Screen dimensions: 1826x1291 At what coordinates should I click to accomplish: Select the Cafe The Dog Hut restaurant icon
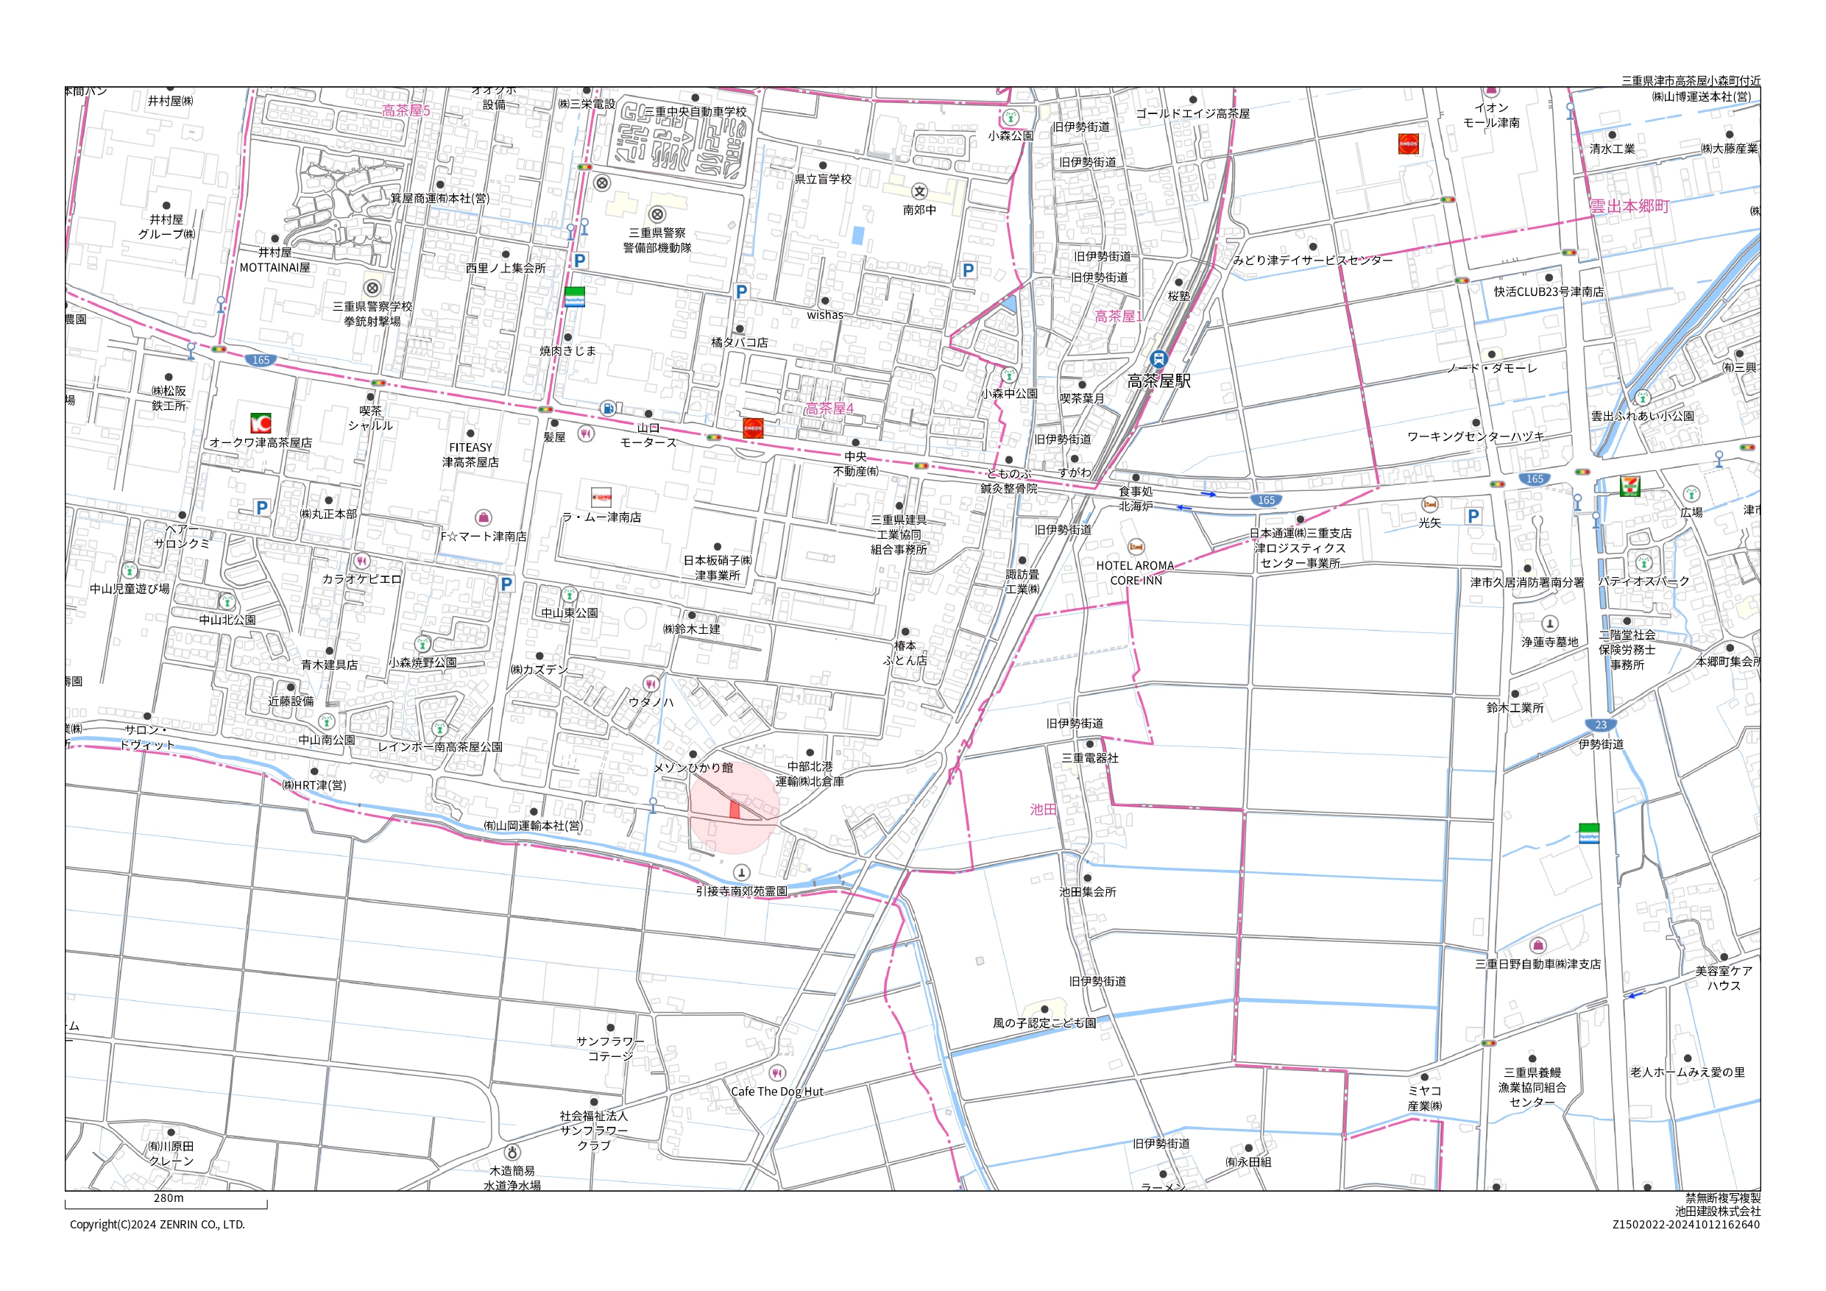click(x=777, y=1072)
